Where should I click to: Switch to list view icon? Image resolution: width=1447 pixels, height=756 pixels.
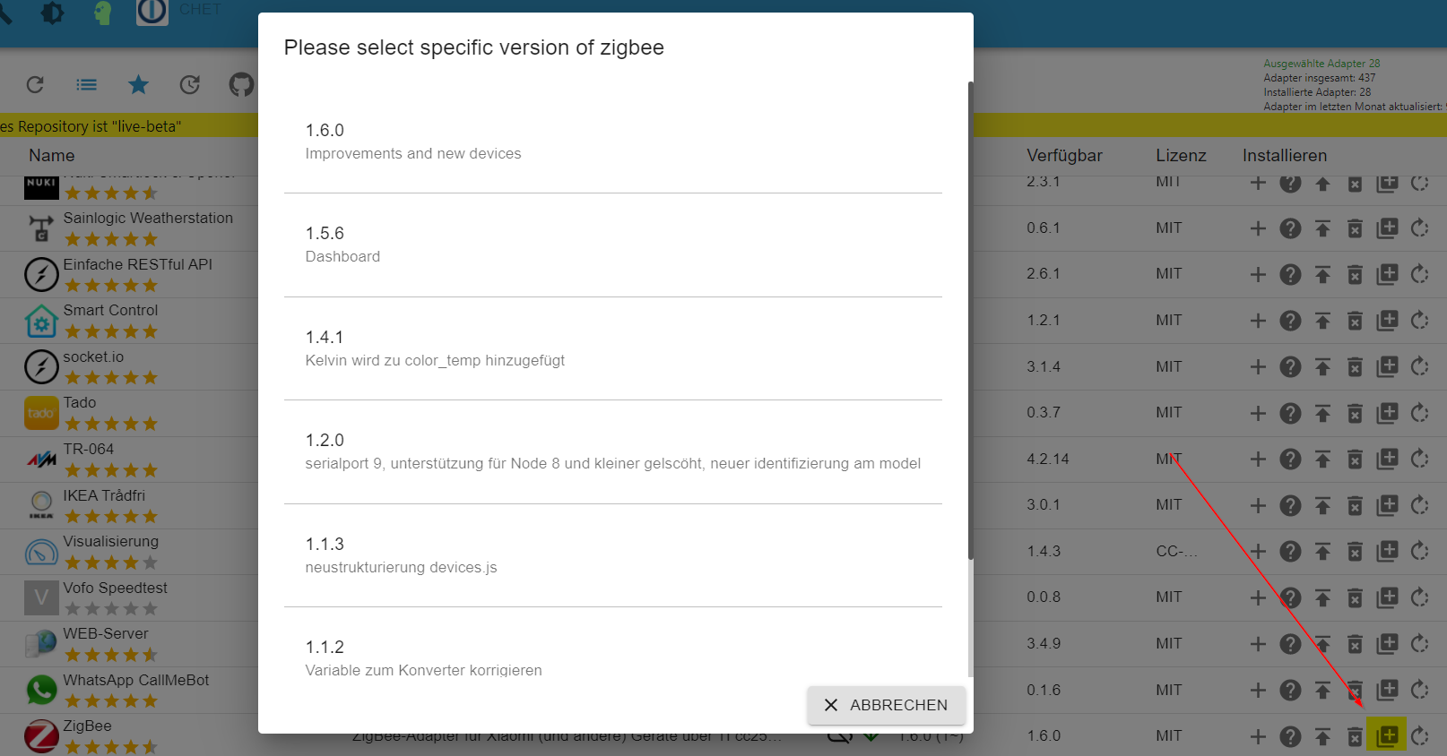pyautogui.click(x=87, y=84)
